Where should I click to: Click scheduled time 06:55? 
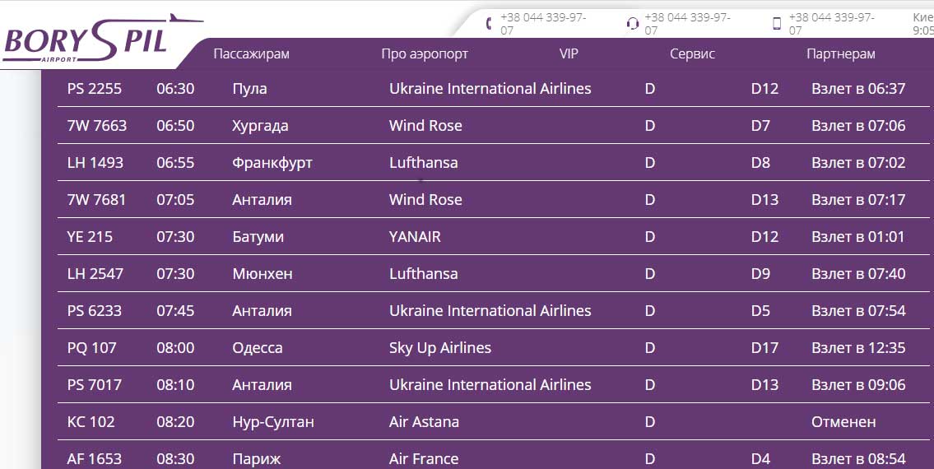(x=175, y=163)
